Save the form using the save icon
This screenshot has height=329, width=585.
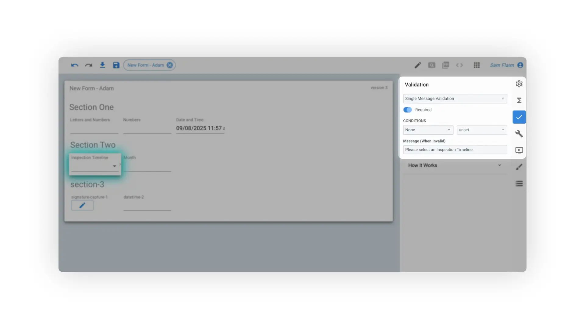(x=116, y=65)
